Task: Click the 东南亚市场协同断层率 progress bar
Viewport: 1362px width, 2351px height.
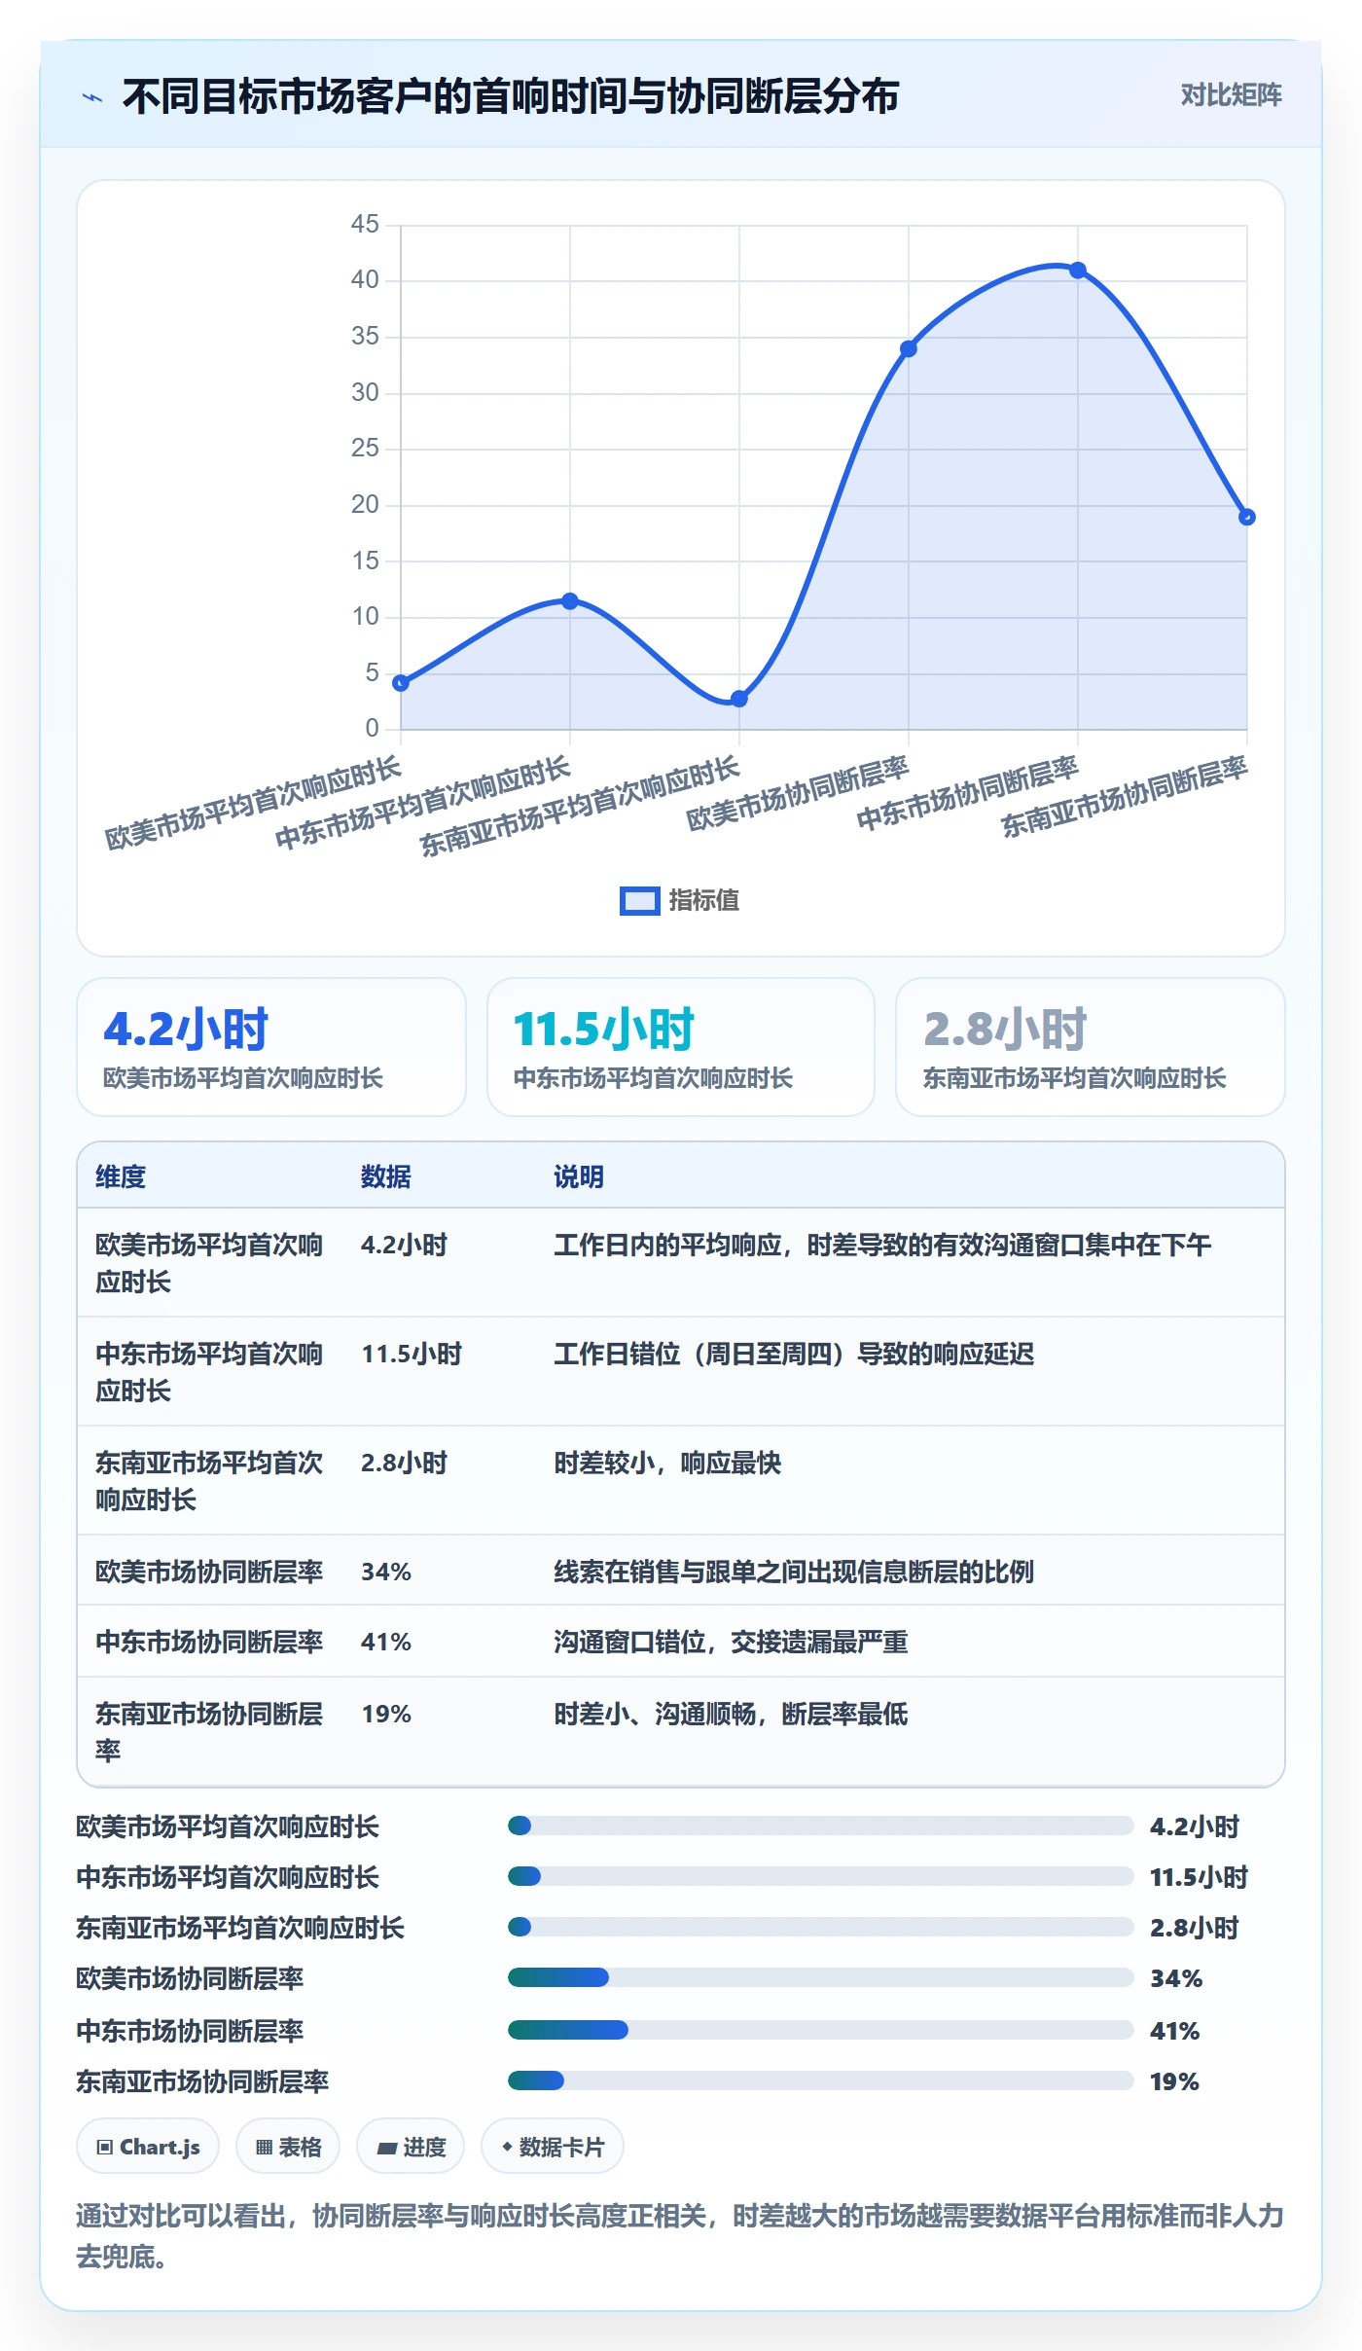Action: click(x=820, y=2080)
